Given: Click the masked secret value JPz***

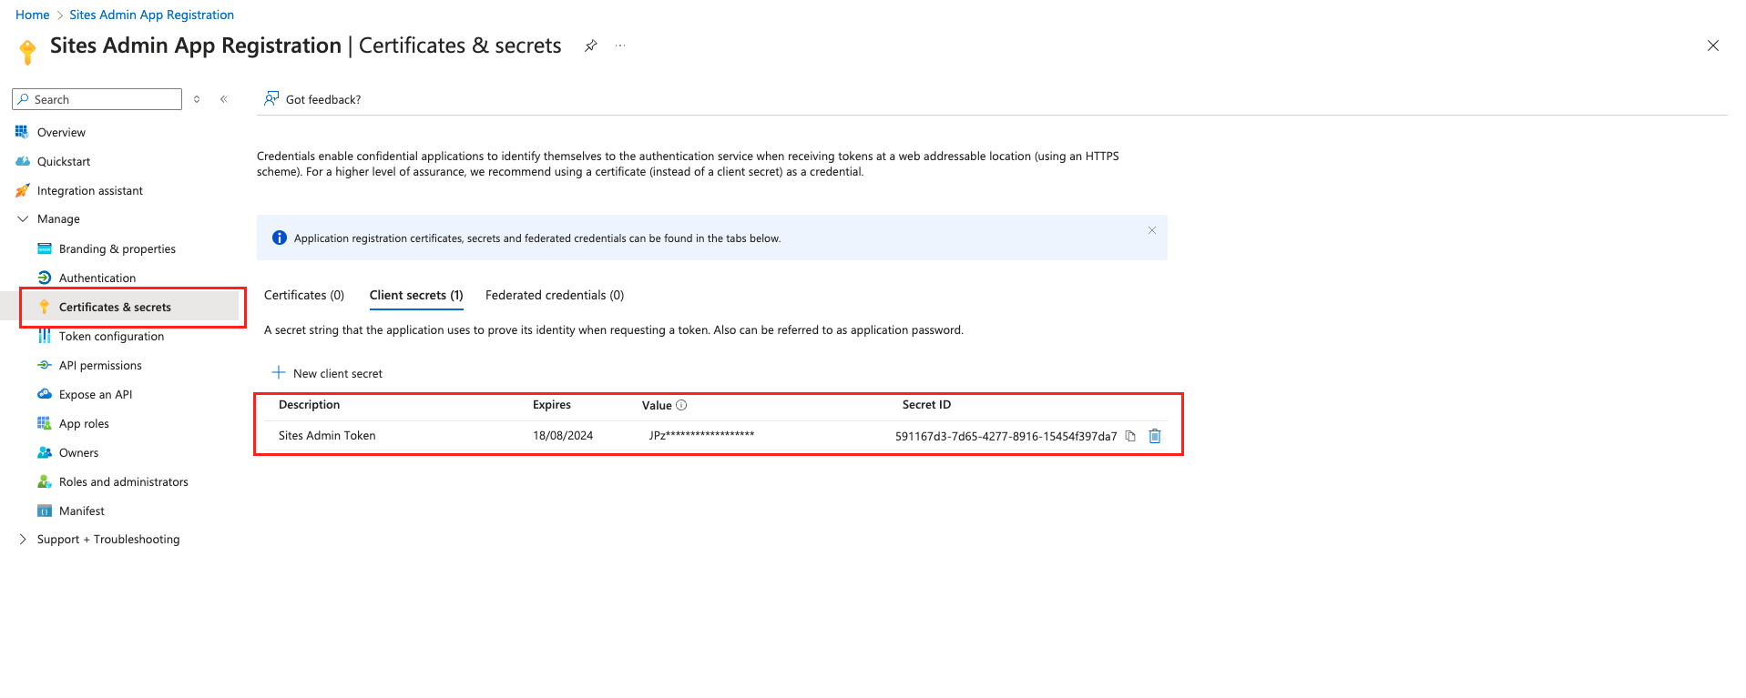Looking at the screenshot, I should [x=701, y=435].
